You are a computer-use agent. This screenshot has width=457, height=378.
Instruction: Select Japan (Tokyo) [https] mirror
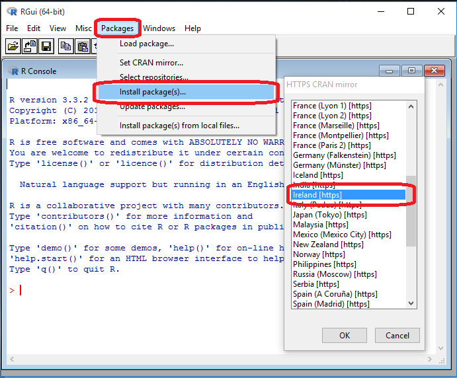[349, 215]
